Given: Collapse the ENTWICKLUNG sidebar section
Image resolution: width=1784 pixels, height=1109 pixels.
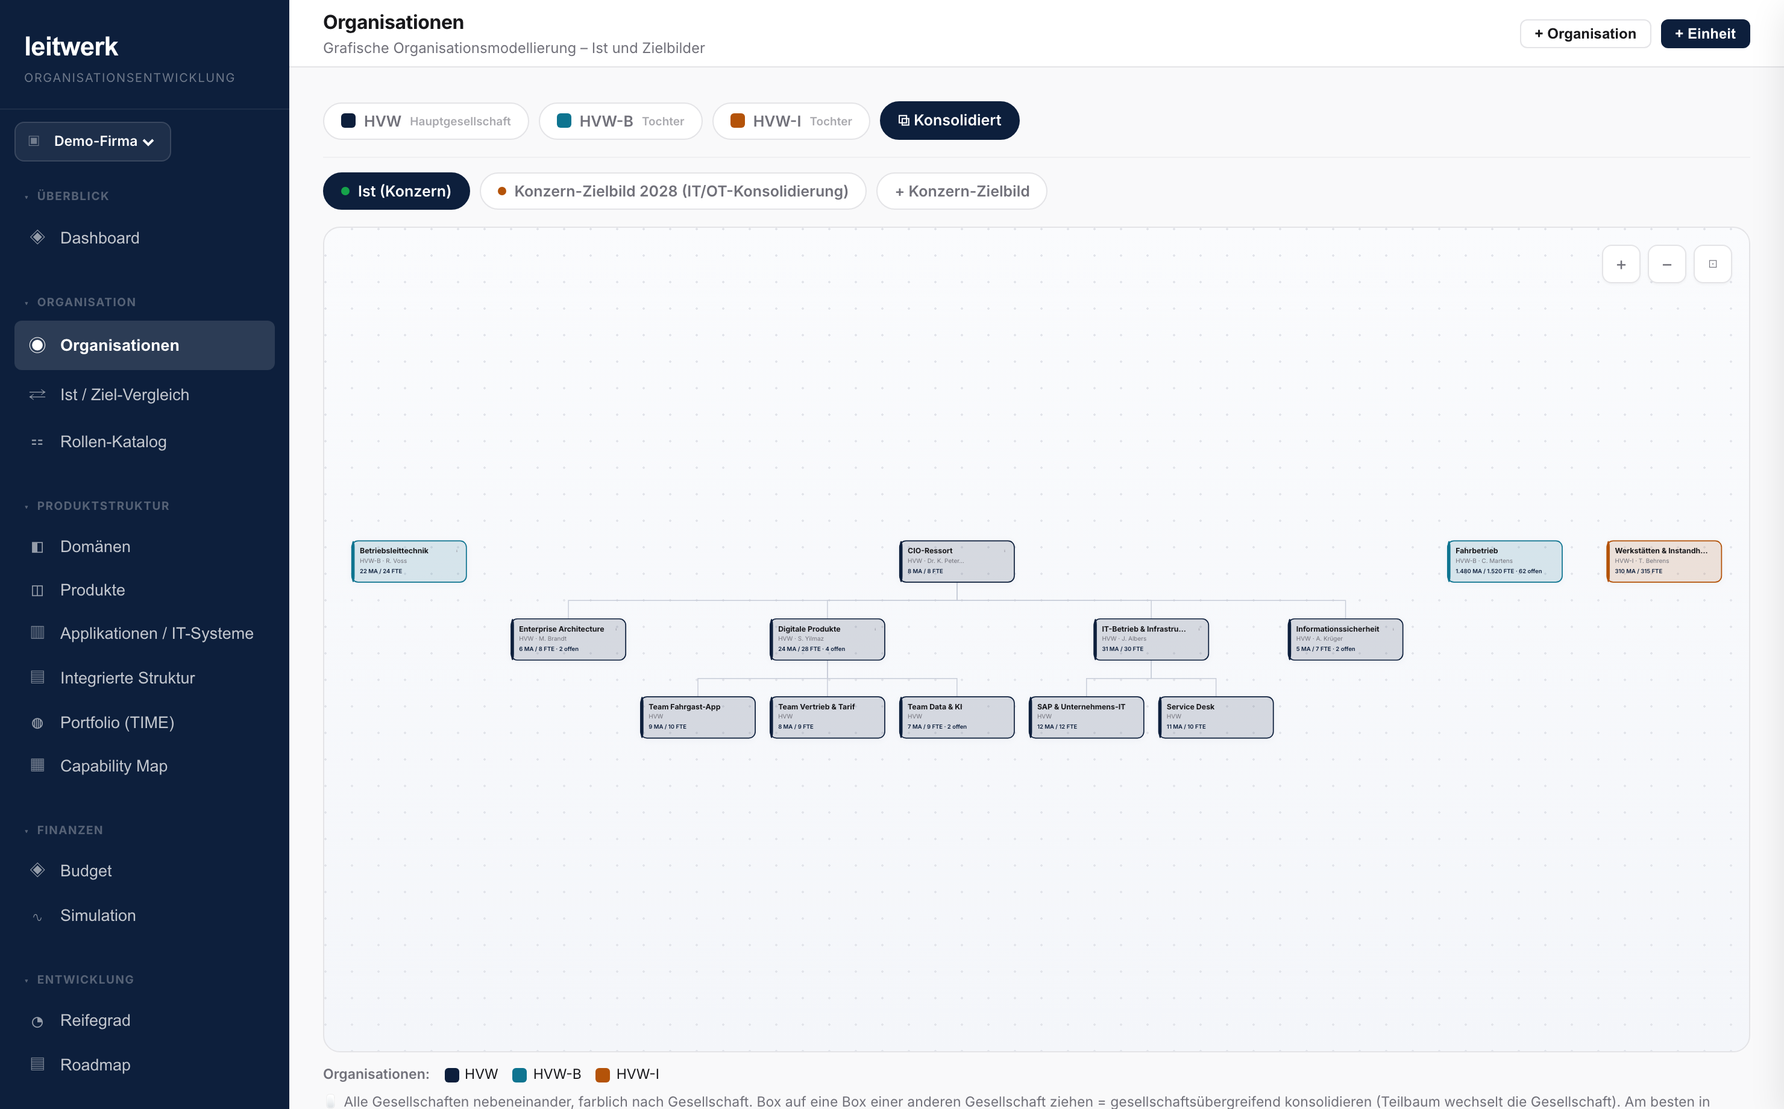Looking at the screenshot, I should (x=79, y=980).
